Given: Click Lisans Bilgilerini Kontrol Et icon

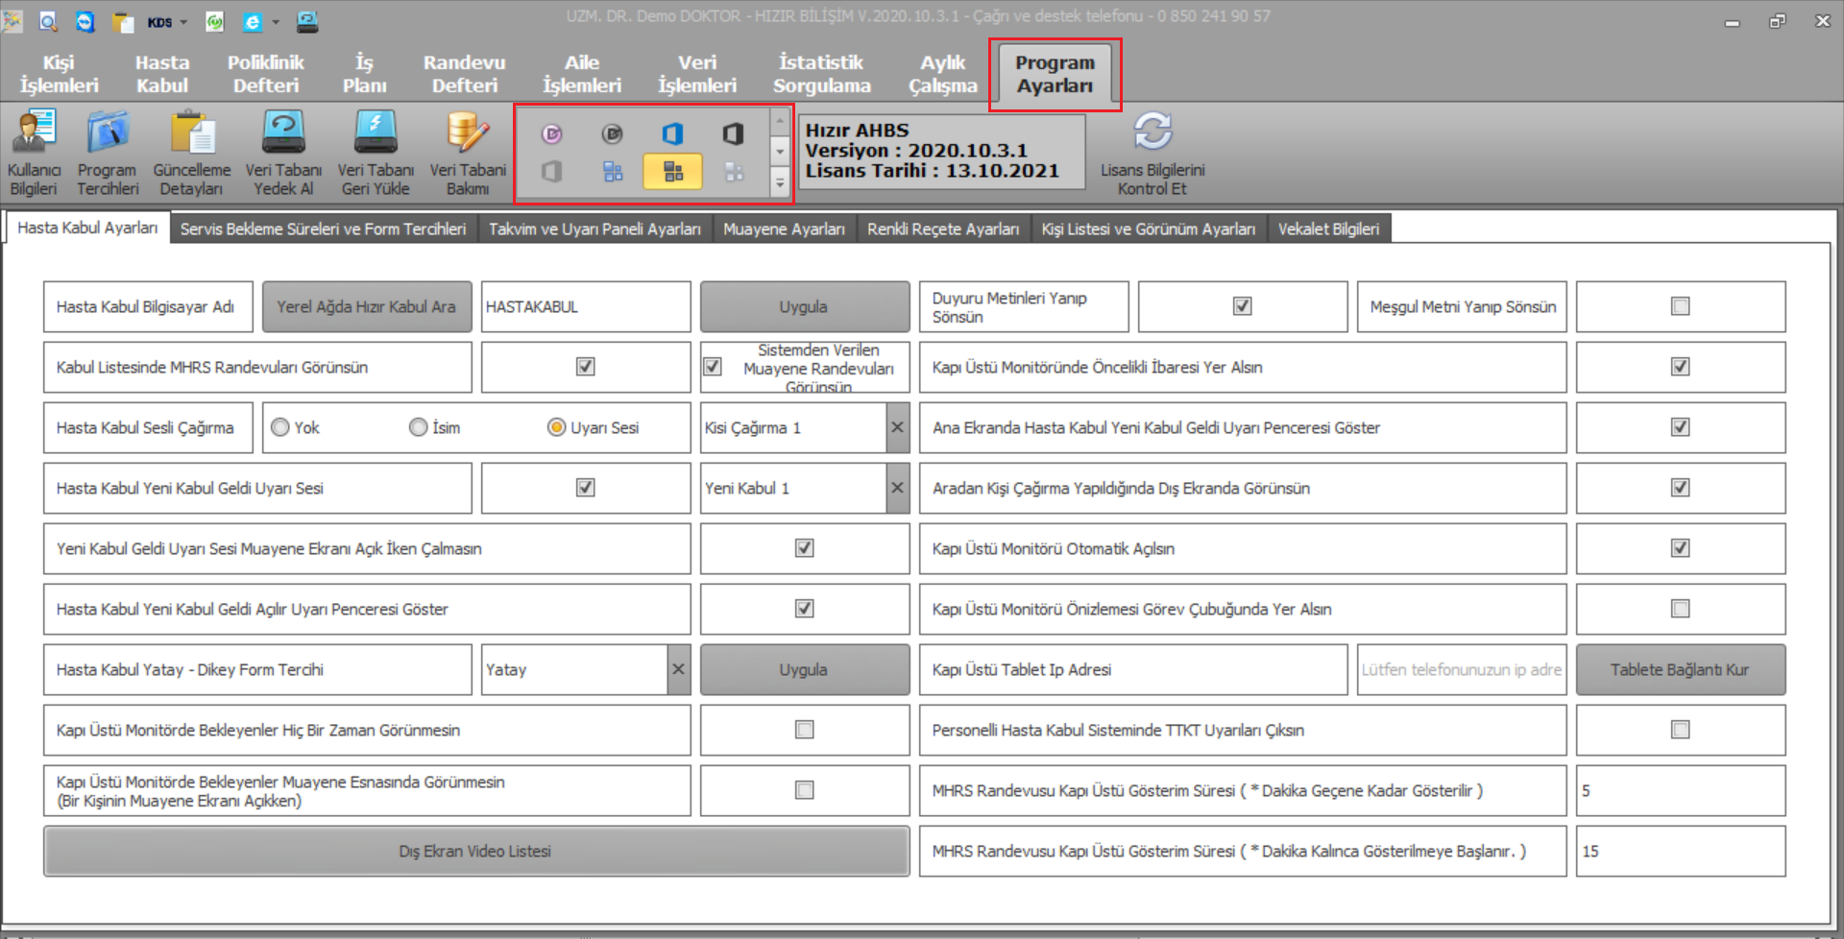Looking at the screenshot, I should (1152, 152).
